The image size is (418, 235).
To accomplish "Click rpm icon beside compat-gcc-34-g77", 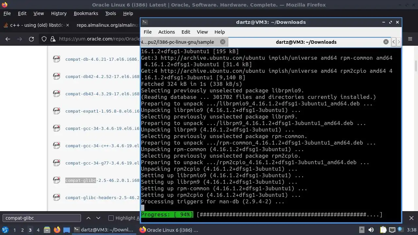I will tap(56, 163).
